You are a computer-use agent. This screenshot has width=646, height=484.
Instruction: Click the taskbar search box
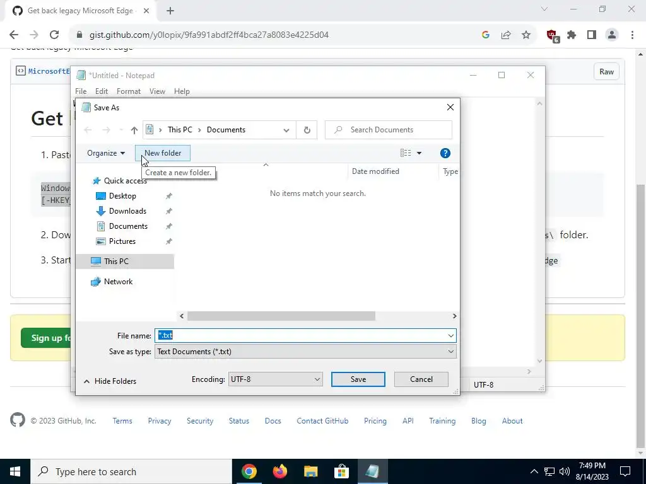tap(131, 471)
